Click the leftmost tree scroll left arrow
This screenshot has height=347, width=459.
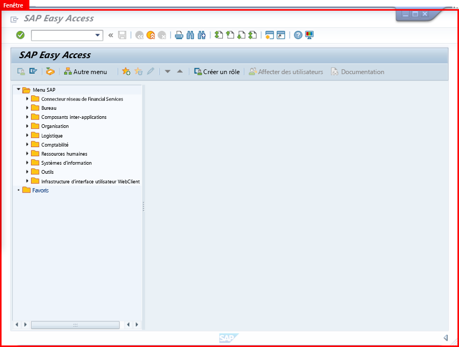click(x=17, y=325)
